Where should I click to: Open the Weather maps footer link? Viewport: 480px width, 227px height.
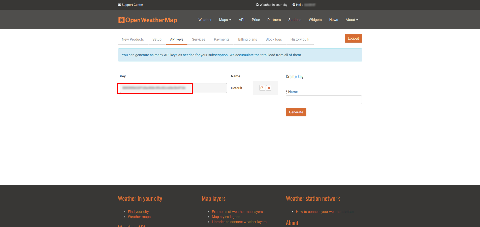coord(139,217)
